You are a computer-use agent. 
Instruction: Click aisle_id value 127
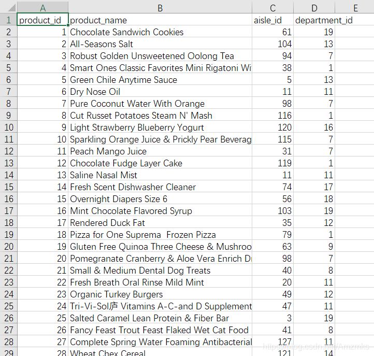click(x=272, y=341)
